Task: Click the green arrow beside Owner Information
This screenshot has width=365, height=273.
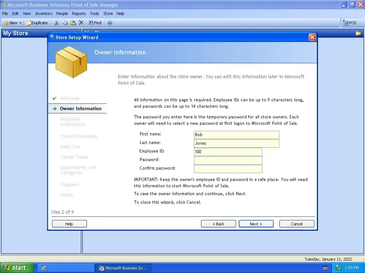Action: [55, 108]
